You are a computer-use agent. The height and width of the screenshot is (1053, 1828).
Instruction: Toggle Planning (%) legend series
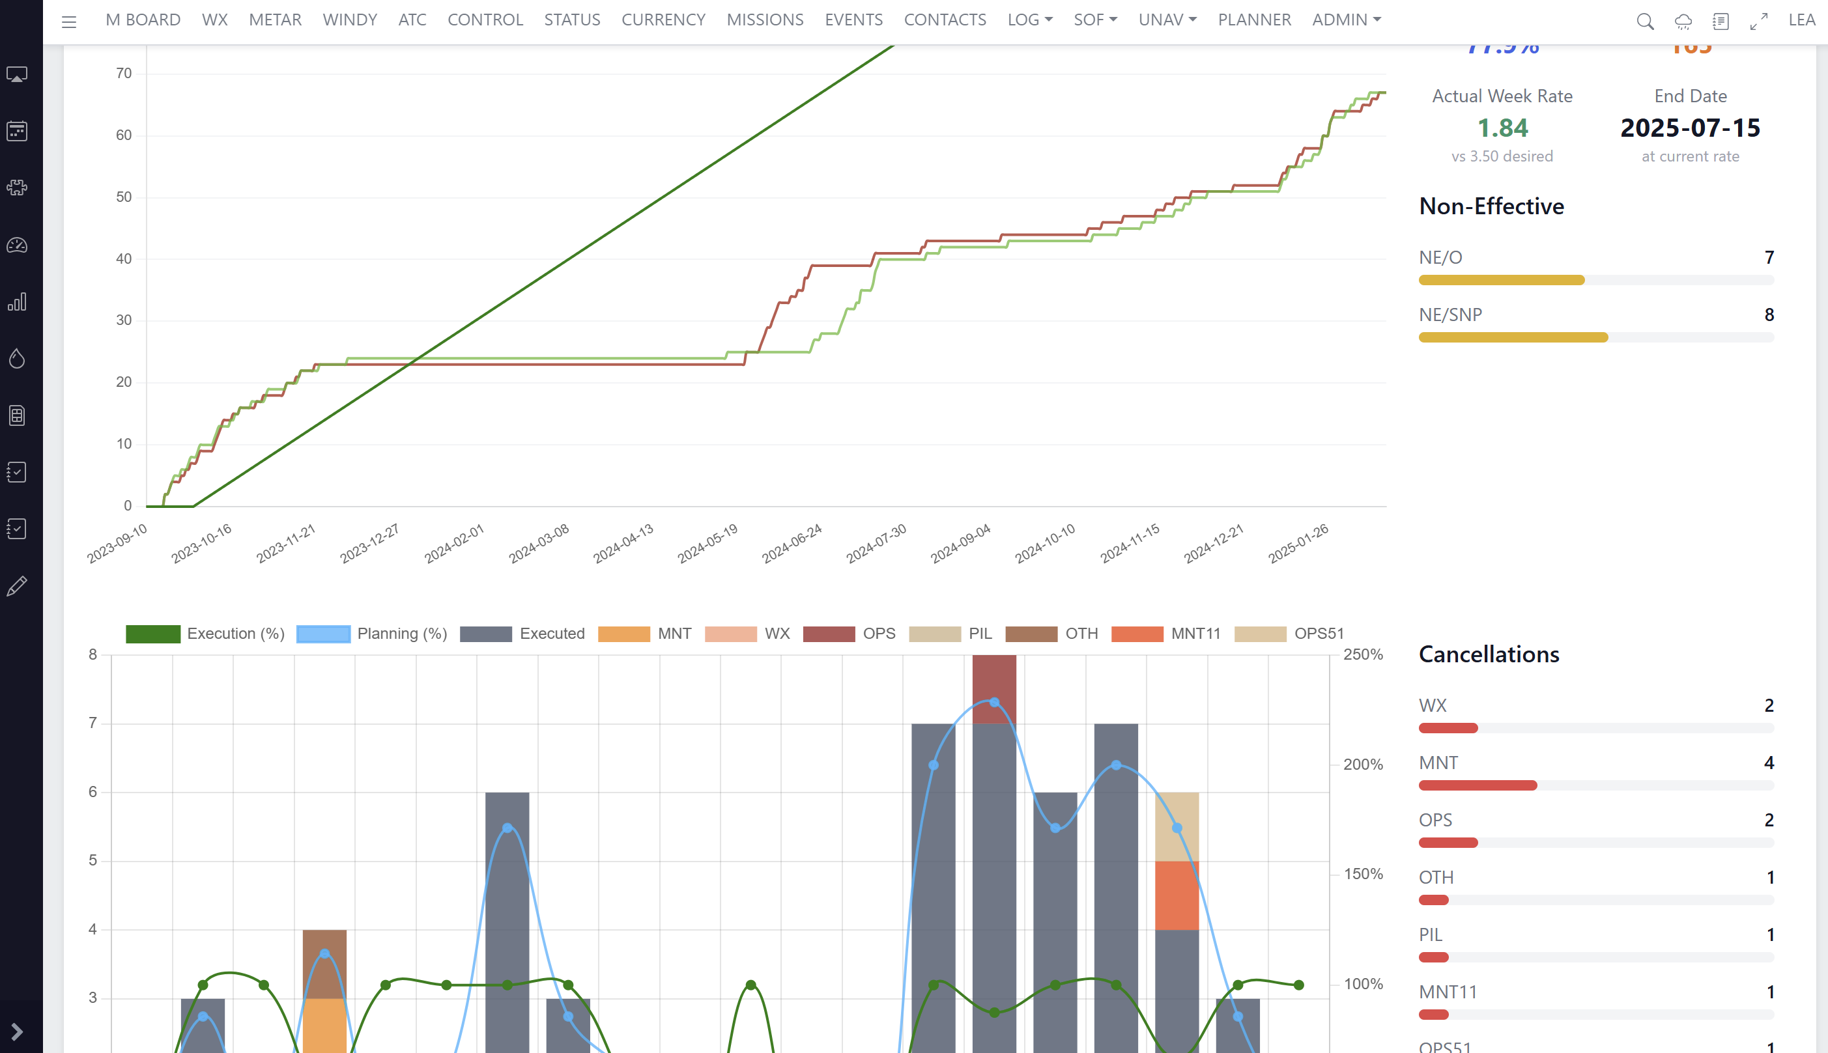pos(372,634)
